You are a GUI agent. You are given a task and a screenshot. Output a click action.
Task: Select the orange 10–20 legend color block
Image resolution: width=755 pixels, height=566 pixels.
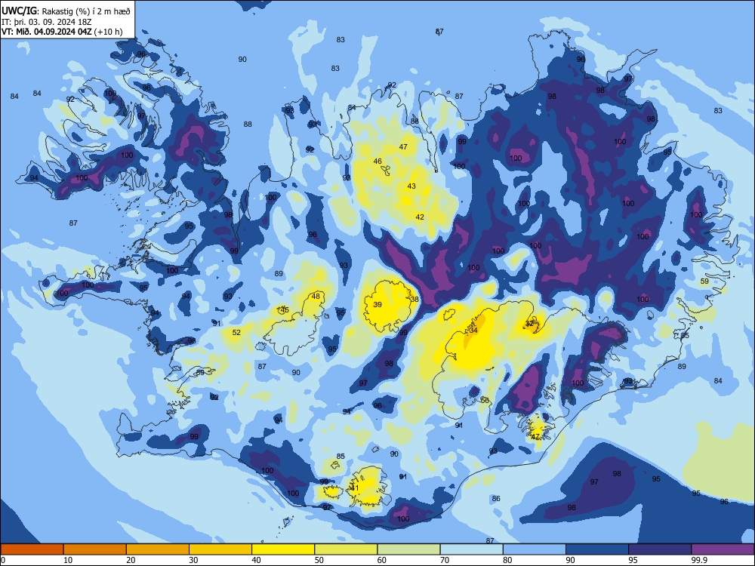tap(95, 549)
